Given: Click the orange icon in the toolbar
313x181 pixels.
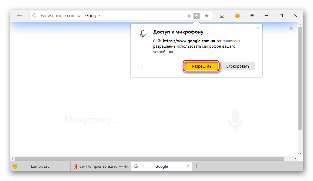Looking at the screenshot, I should (237, 16).
